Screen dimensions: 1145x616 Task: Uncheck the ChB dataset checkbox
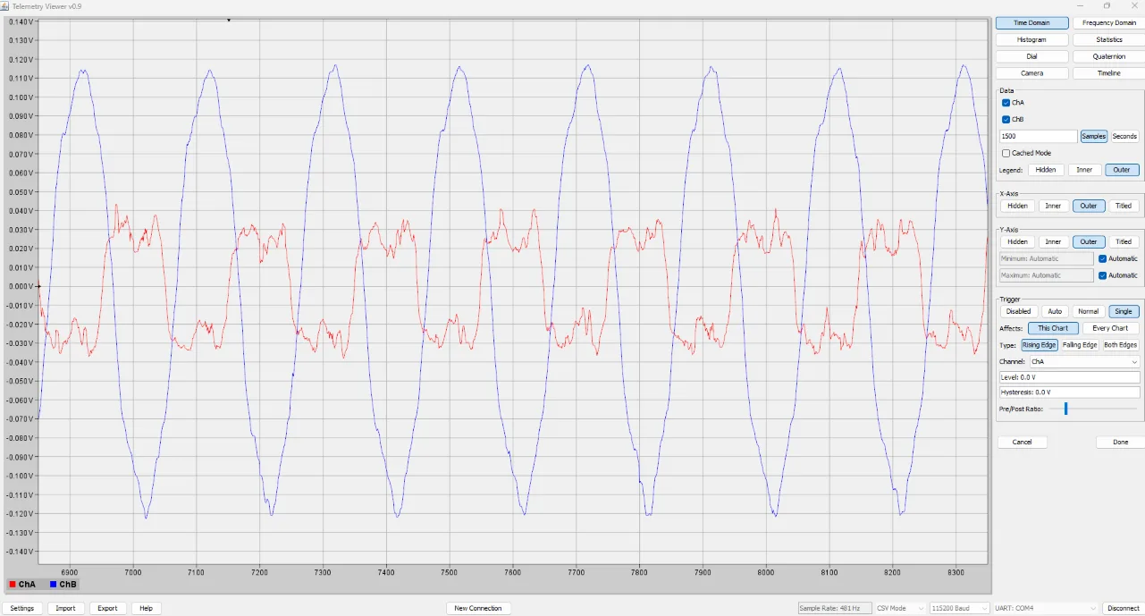(x=1006, y=119)
